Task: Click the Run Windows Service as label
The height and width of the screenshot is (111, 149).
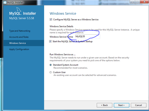Action: [x=63, y=54]
